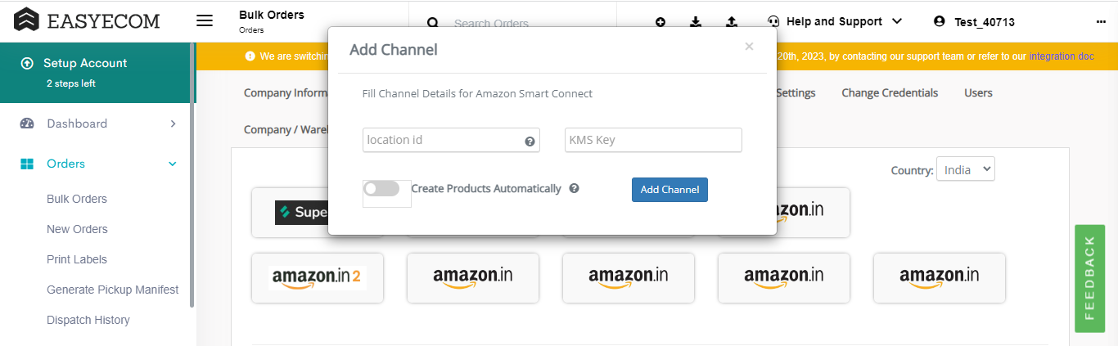Select Generate Pickup Manifest in sidebar
The height and width of the screenshot is (346, 1118).
click(x=113, y=290)
